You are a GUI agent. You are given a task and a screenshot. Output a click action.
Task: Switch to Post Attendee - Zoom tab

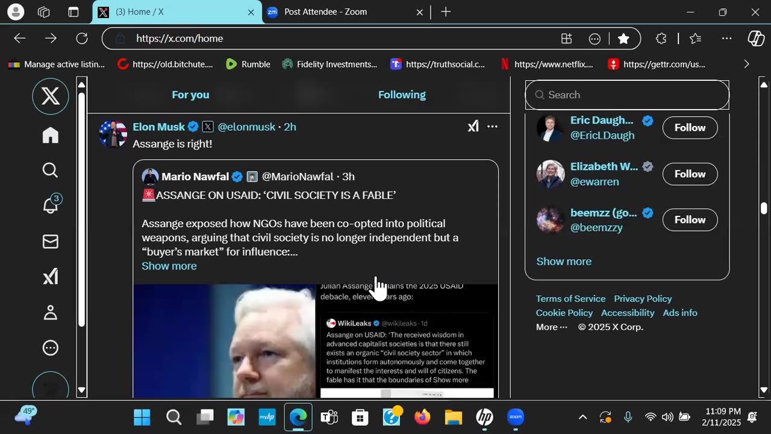346,12
